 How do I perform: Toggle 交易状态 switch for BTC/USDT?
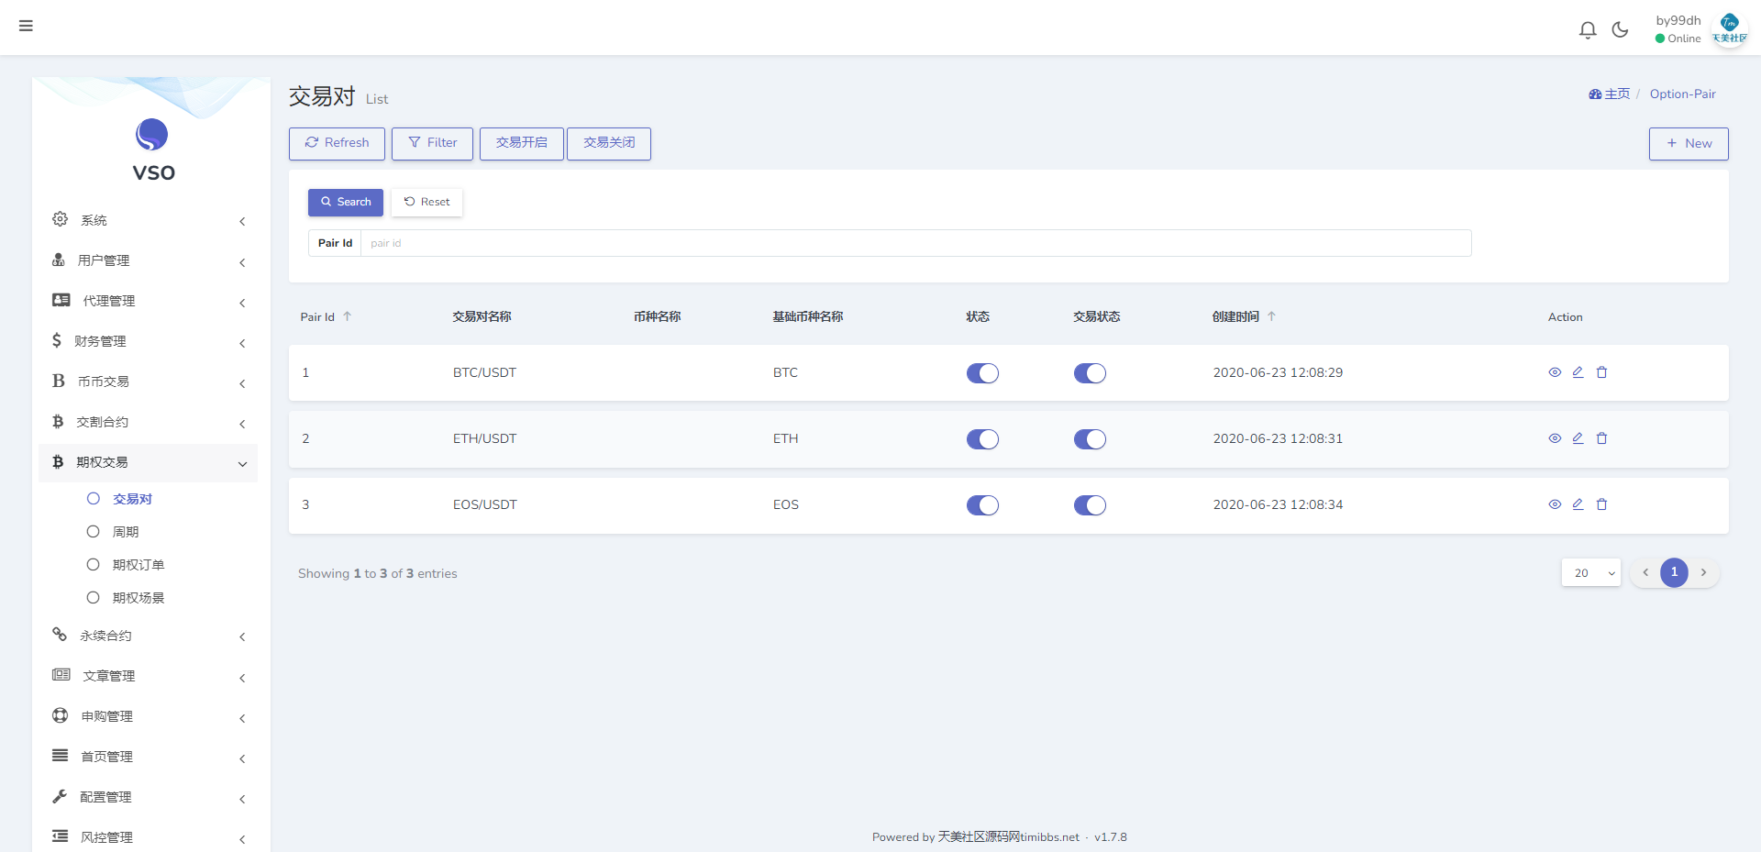click(x=1090, y=373)
